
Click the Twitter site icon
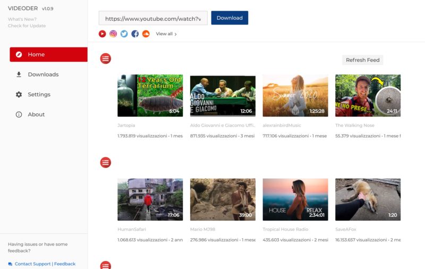coord(124,33)
